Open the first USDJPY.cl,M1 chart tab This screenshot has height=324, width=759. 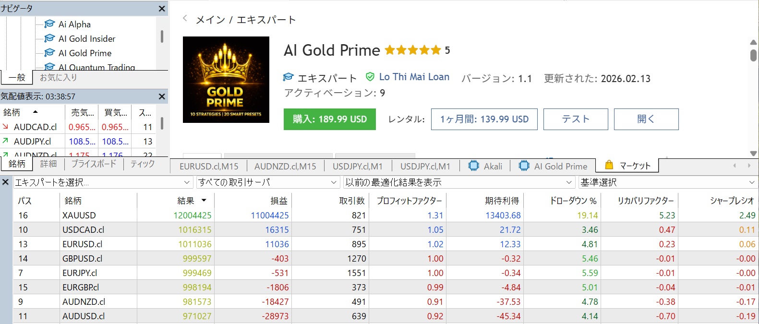click(358, 166)
